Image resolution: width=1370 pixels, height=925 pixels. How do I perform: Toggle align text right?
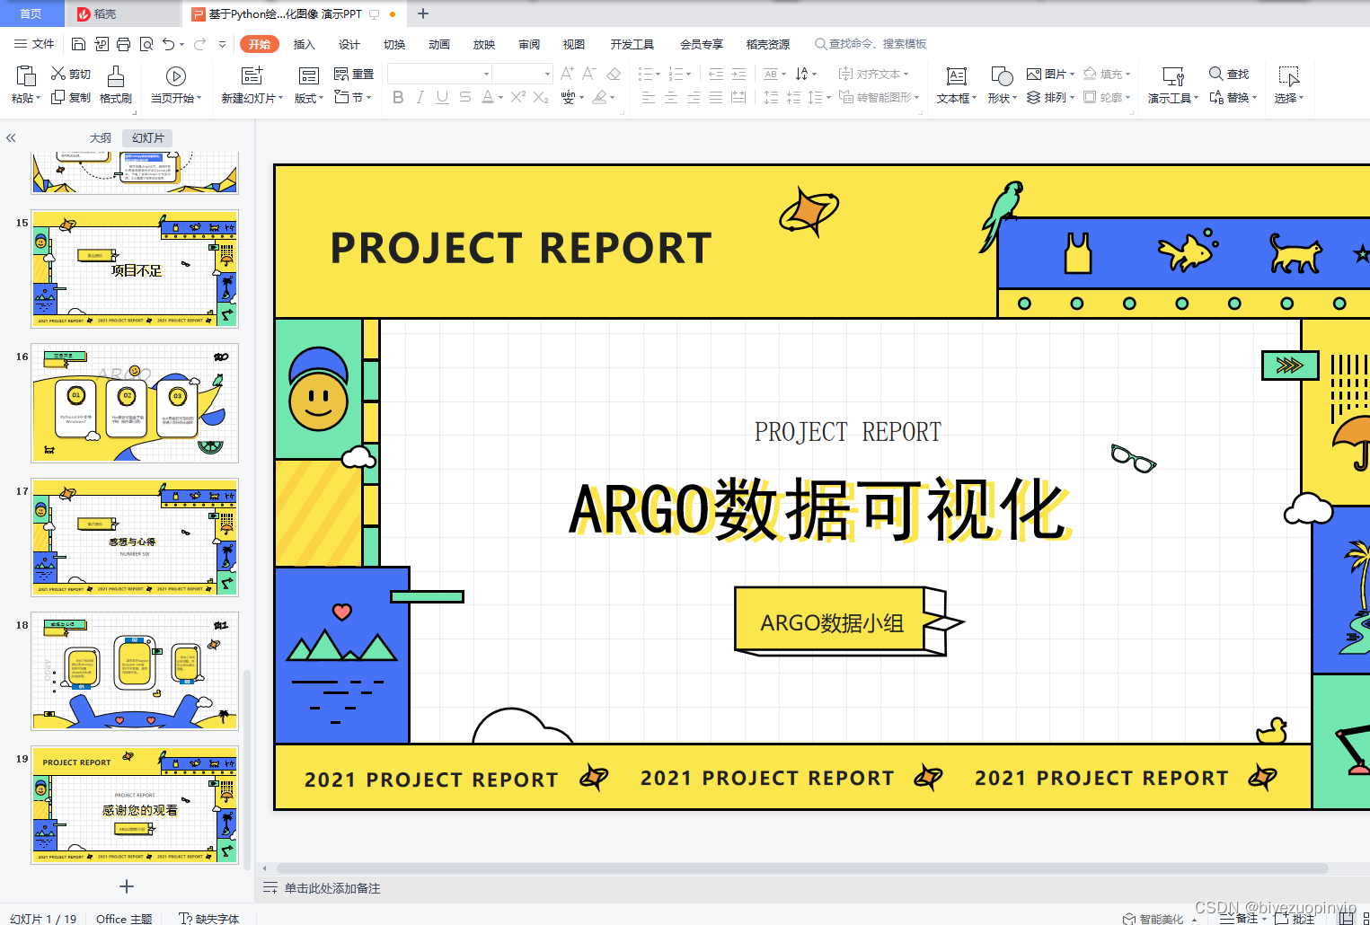(694, 97)
